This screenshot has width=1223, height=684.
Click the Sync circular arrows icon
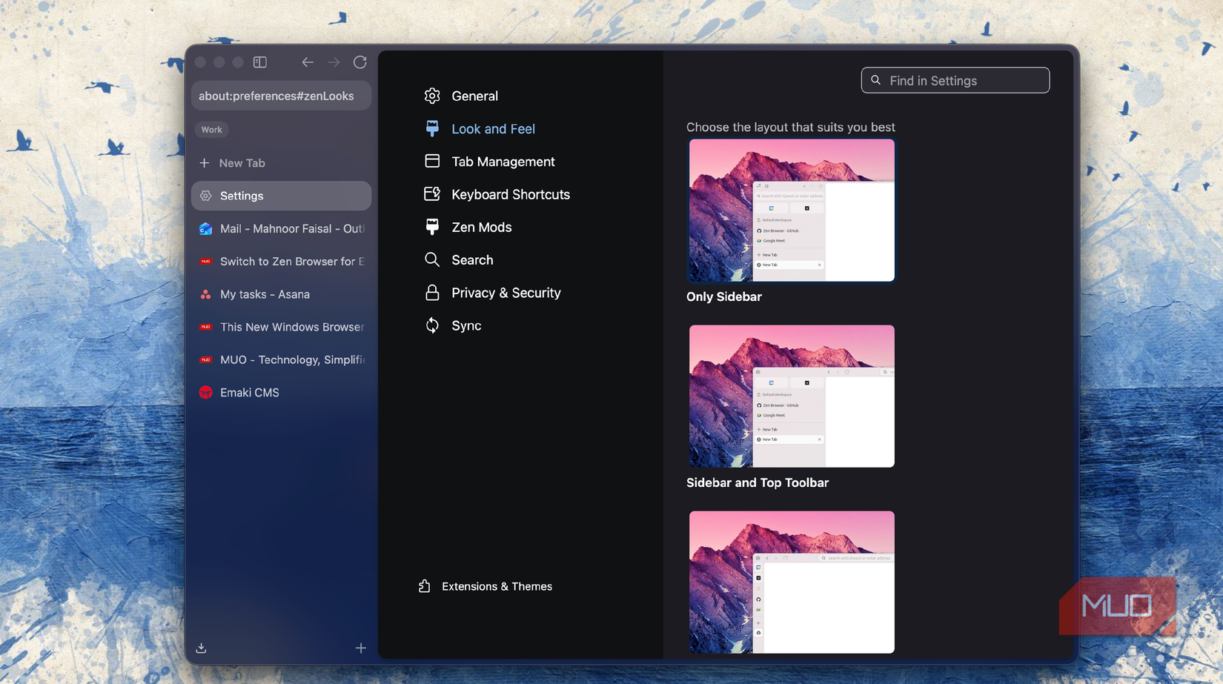[432, 325]
